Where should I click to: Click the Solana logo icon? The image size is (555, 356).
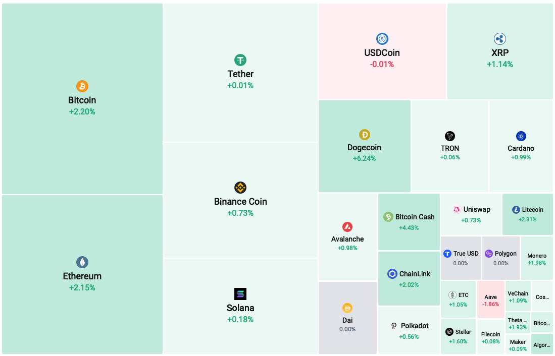[240, 294]
